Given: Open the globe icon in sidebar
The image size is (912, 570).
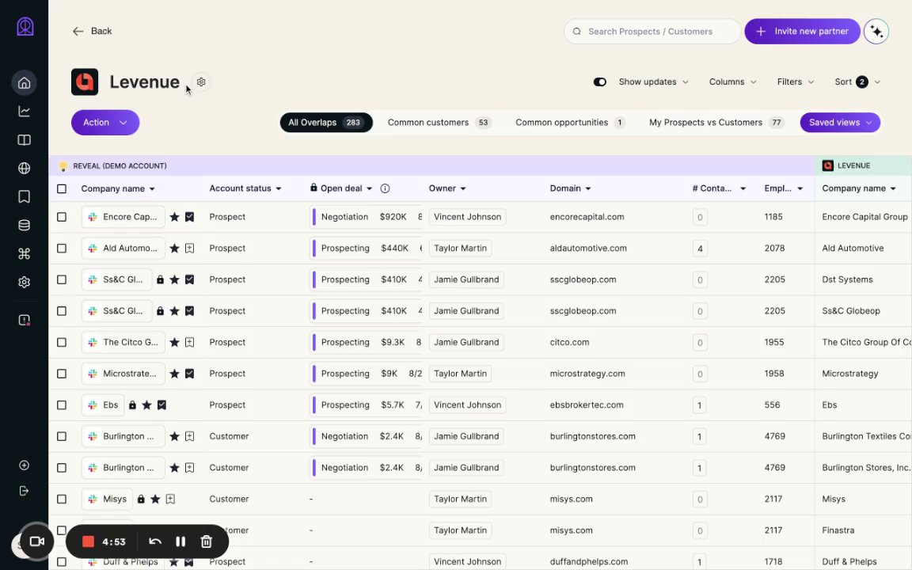Looking at the screenshot, I should click(x=24, y=168).
